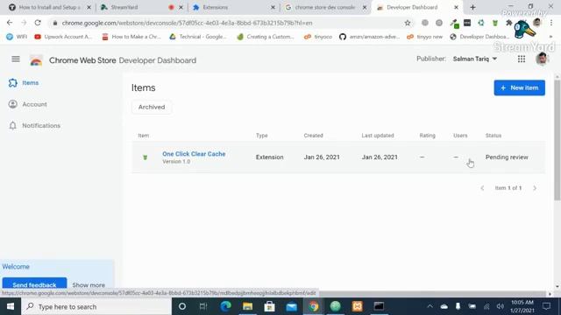Bookmark this page with the star

407,23
